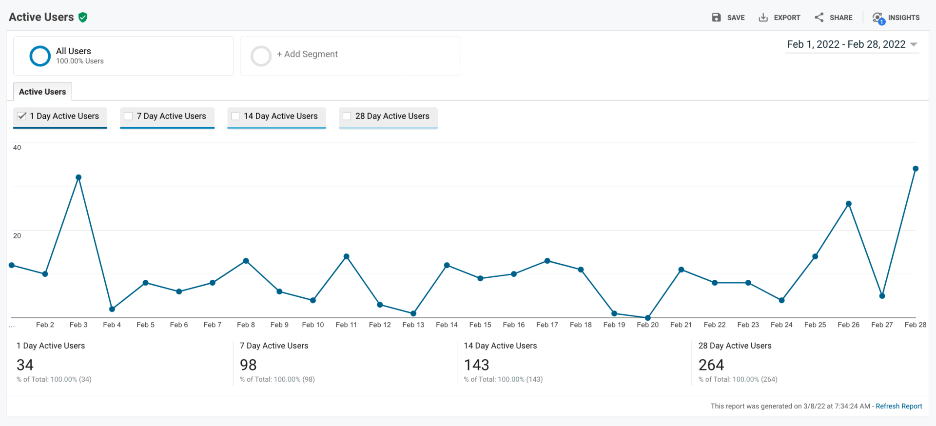Viewport: 936px width, 426px height.
Task: Click the Feb 26 data point on chart
Action: tap(849, 204)
